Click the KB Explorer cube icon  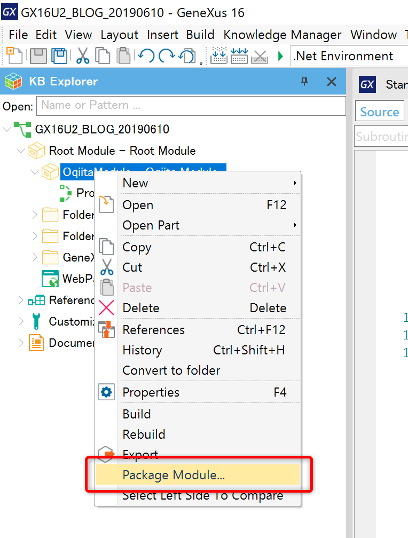pos(13,81)
